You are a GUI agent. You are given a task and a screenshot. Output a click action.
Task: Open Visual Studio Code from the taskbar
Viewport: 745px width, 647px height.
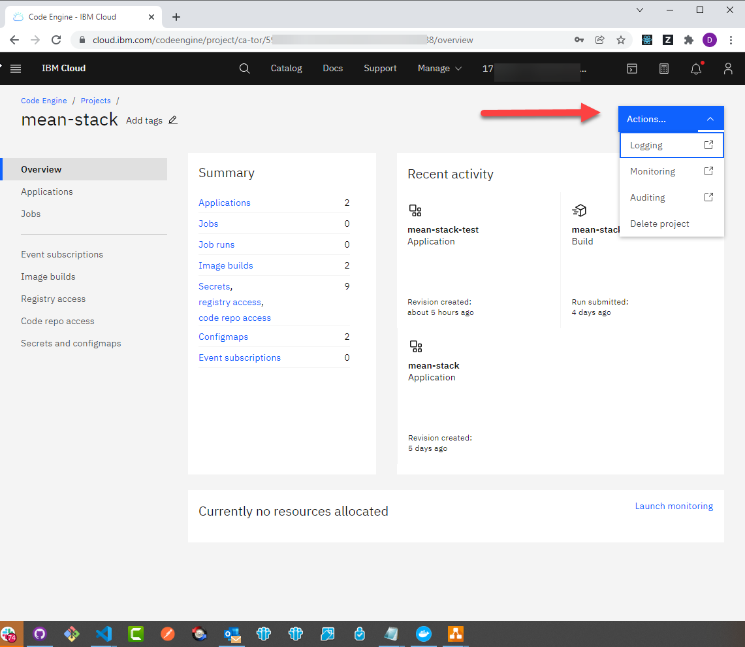[104, 634]
